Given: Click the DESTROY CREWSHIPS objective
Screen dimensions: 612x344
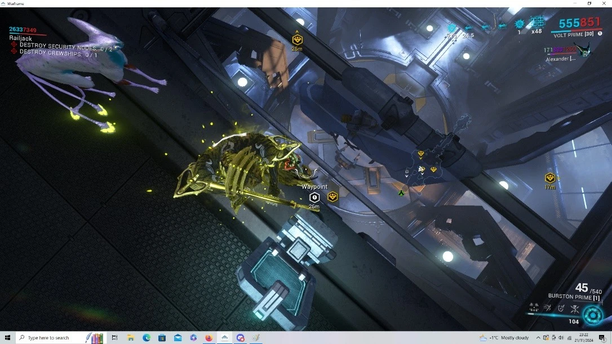Looking at the screenshot, I should 58,53.
